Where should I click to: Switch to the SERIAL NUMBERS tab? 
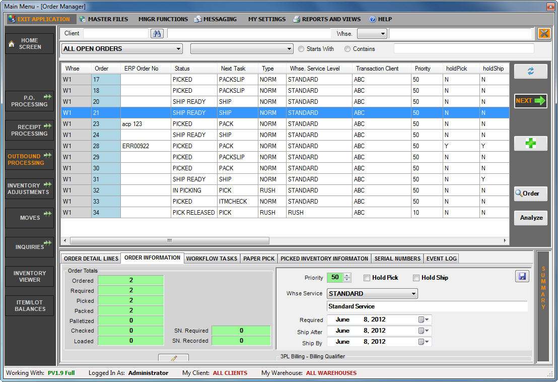pyautogui.click(x=397, y=258)
